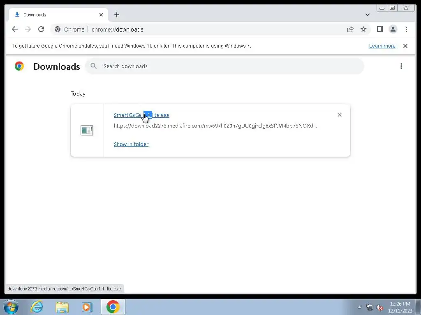
Task: Minimize the Chrome window
Action: [382, 8]
